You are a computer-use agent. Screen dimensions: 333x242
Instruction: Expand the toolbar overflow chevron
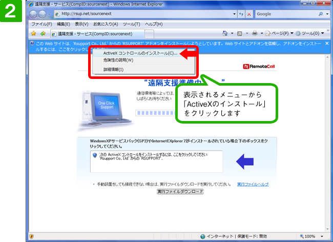pyautogui.click(x=328, y=30)
